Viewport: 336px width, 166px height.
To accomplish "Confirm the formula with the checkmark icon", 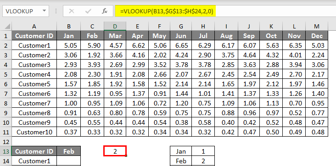I will pyautogui.click(x=88, y=11).
